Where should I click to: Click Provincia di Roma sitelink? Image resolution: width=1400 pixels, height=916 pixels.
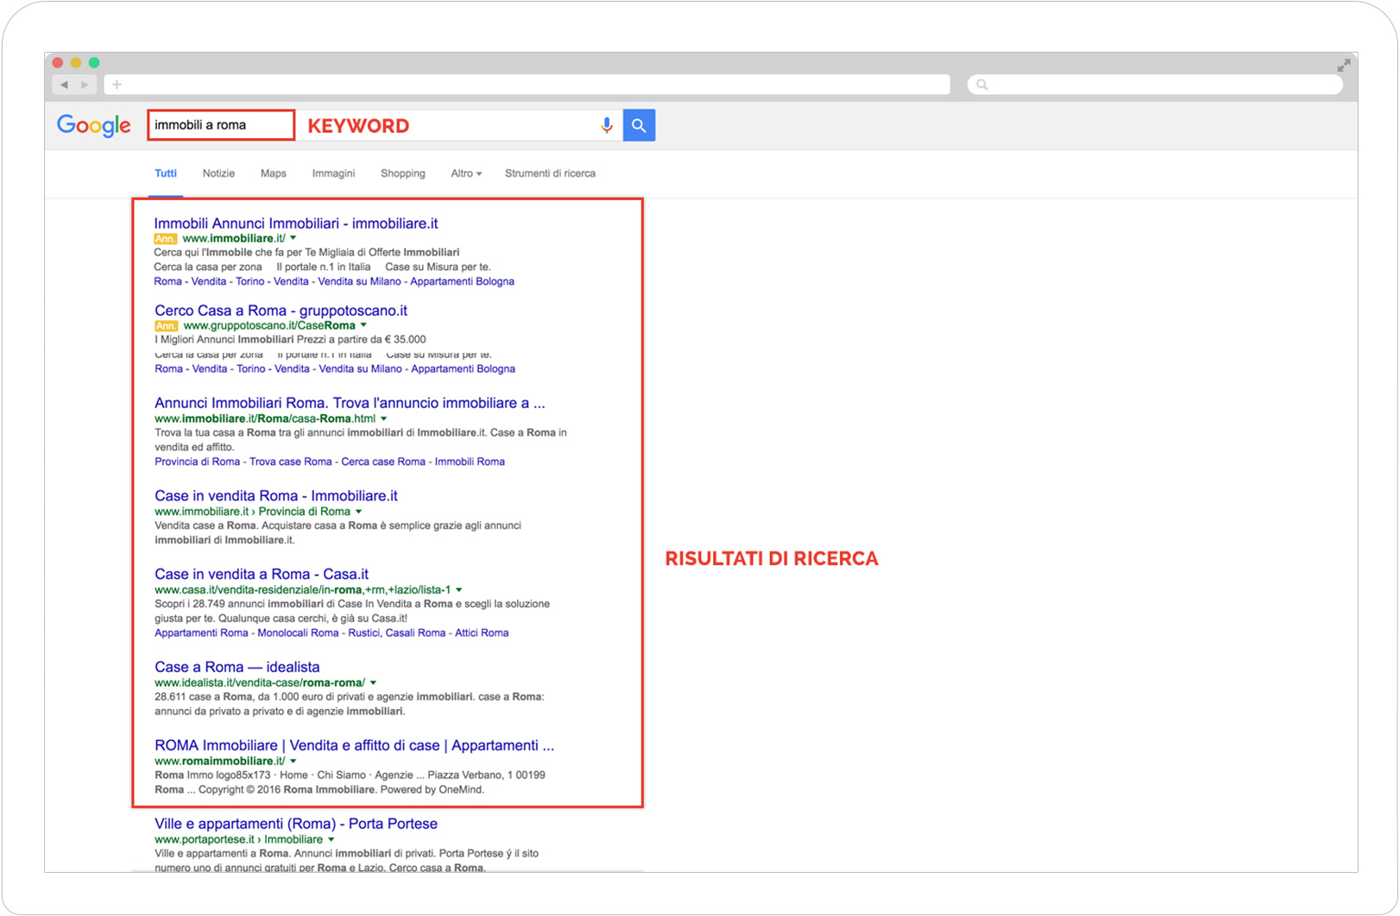198,461
